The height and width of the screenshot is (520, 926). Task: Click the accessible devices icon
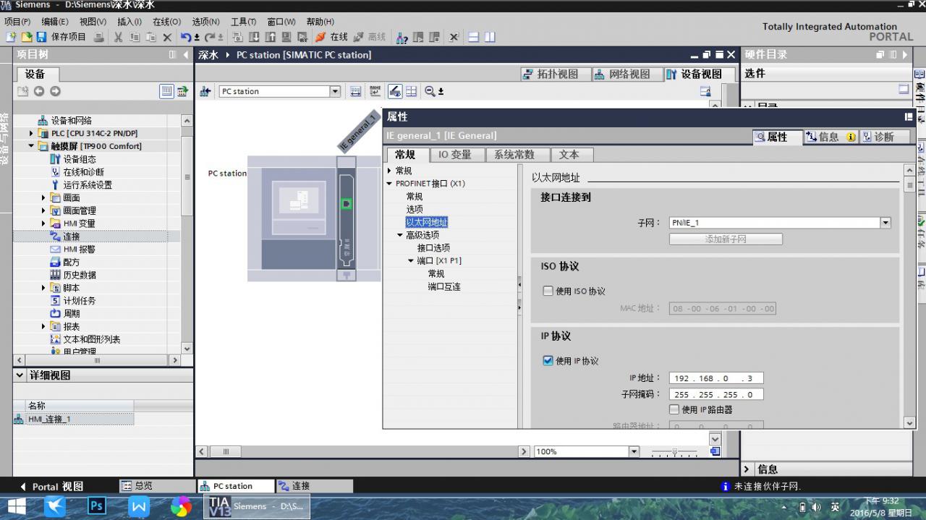tap(402, 37)
